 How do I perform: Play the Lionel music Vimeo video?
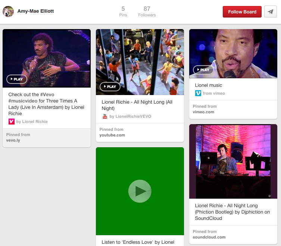(x=203, y=70)
